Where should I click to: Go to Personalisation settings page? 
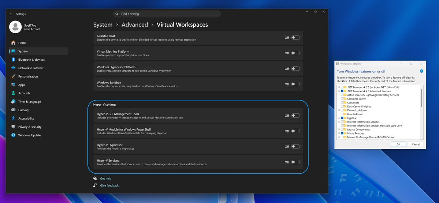click(38, 76)
